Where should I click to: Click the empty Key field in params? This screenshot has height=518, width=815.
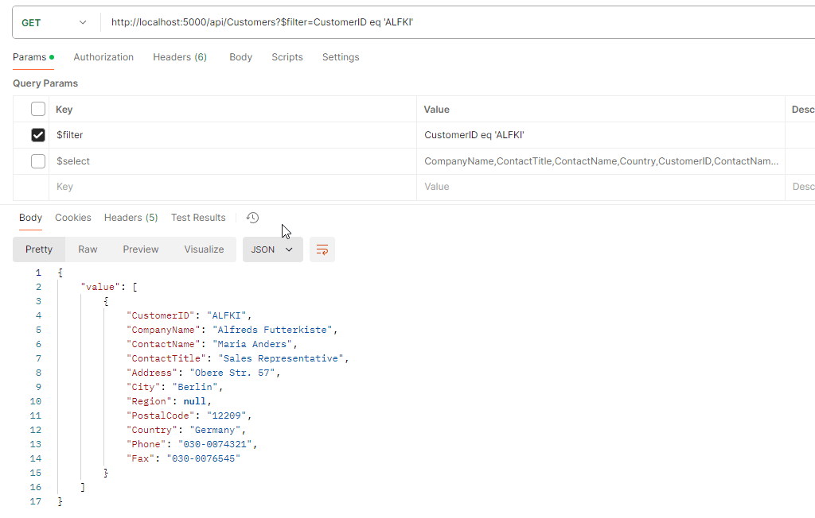click(231, 187)
